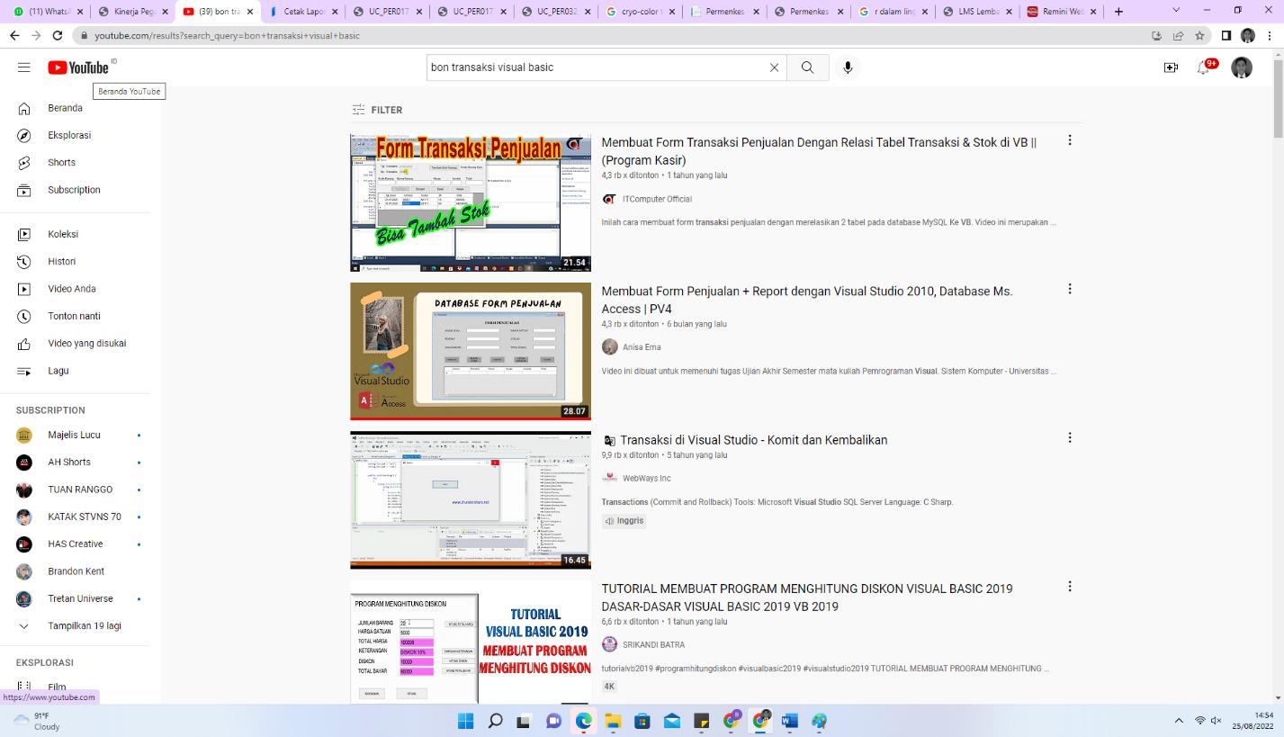Open video Membuat Form Transaksi Penjualan title
This screenshot has width=1284, height=737.
(819, 151)
